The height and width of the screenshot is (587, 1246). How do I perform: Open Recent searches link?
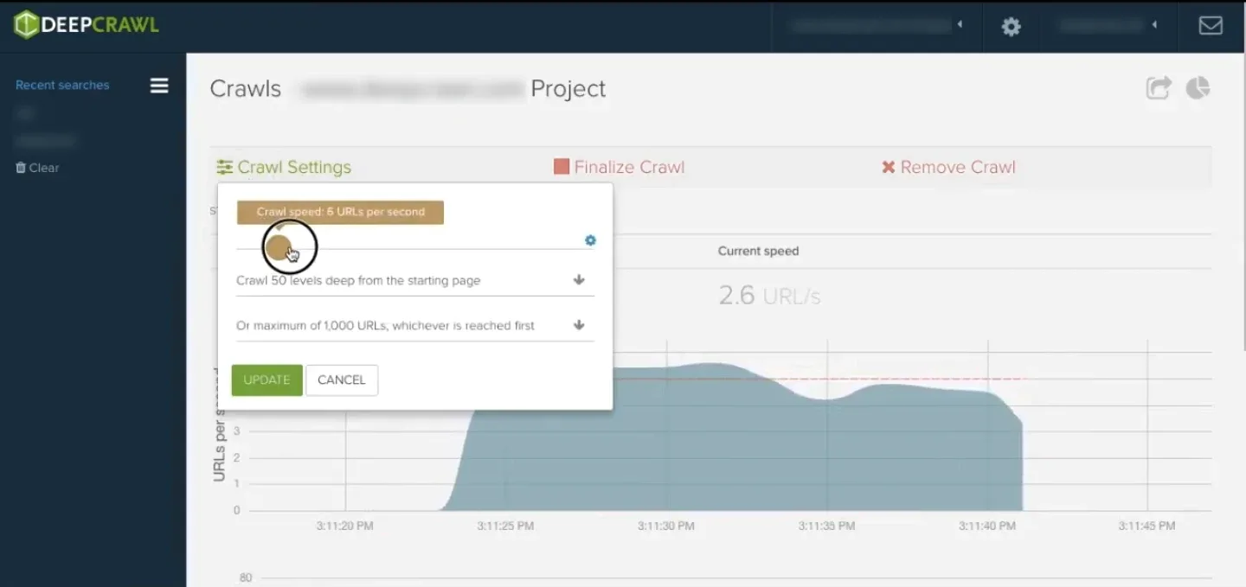pos(62,85)
